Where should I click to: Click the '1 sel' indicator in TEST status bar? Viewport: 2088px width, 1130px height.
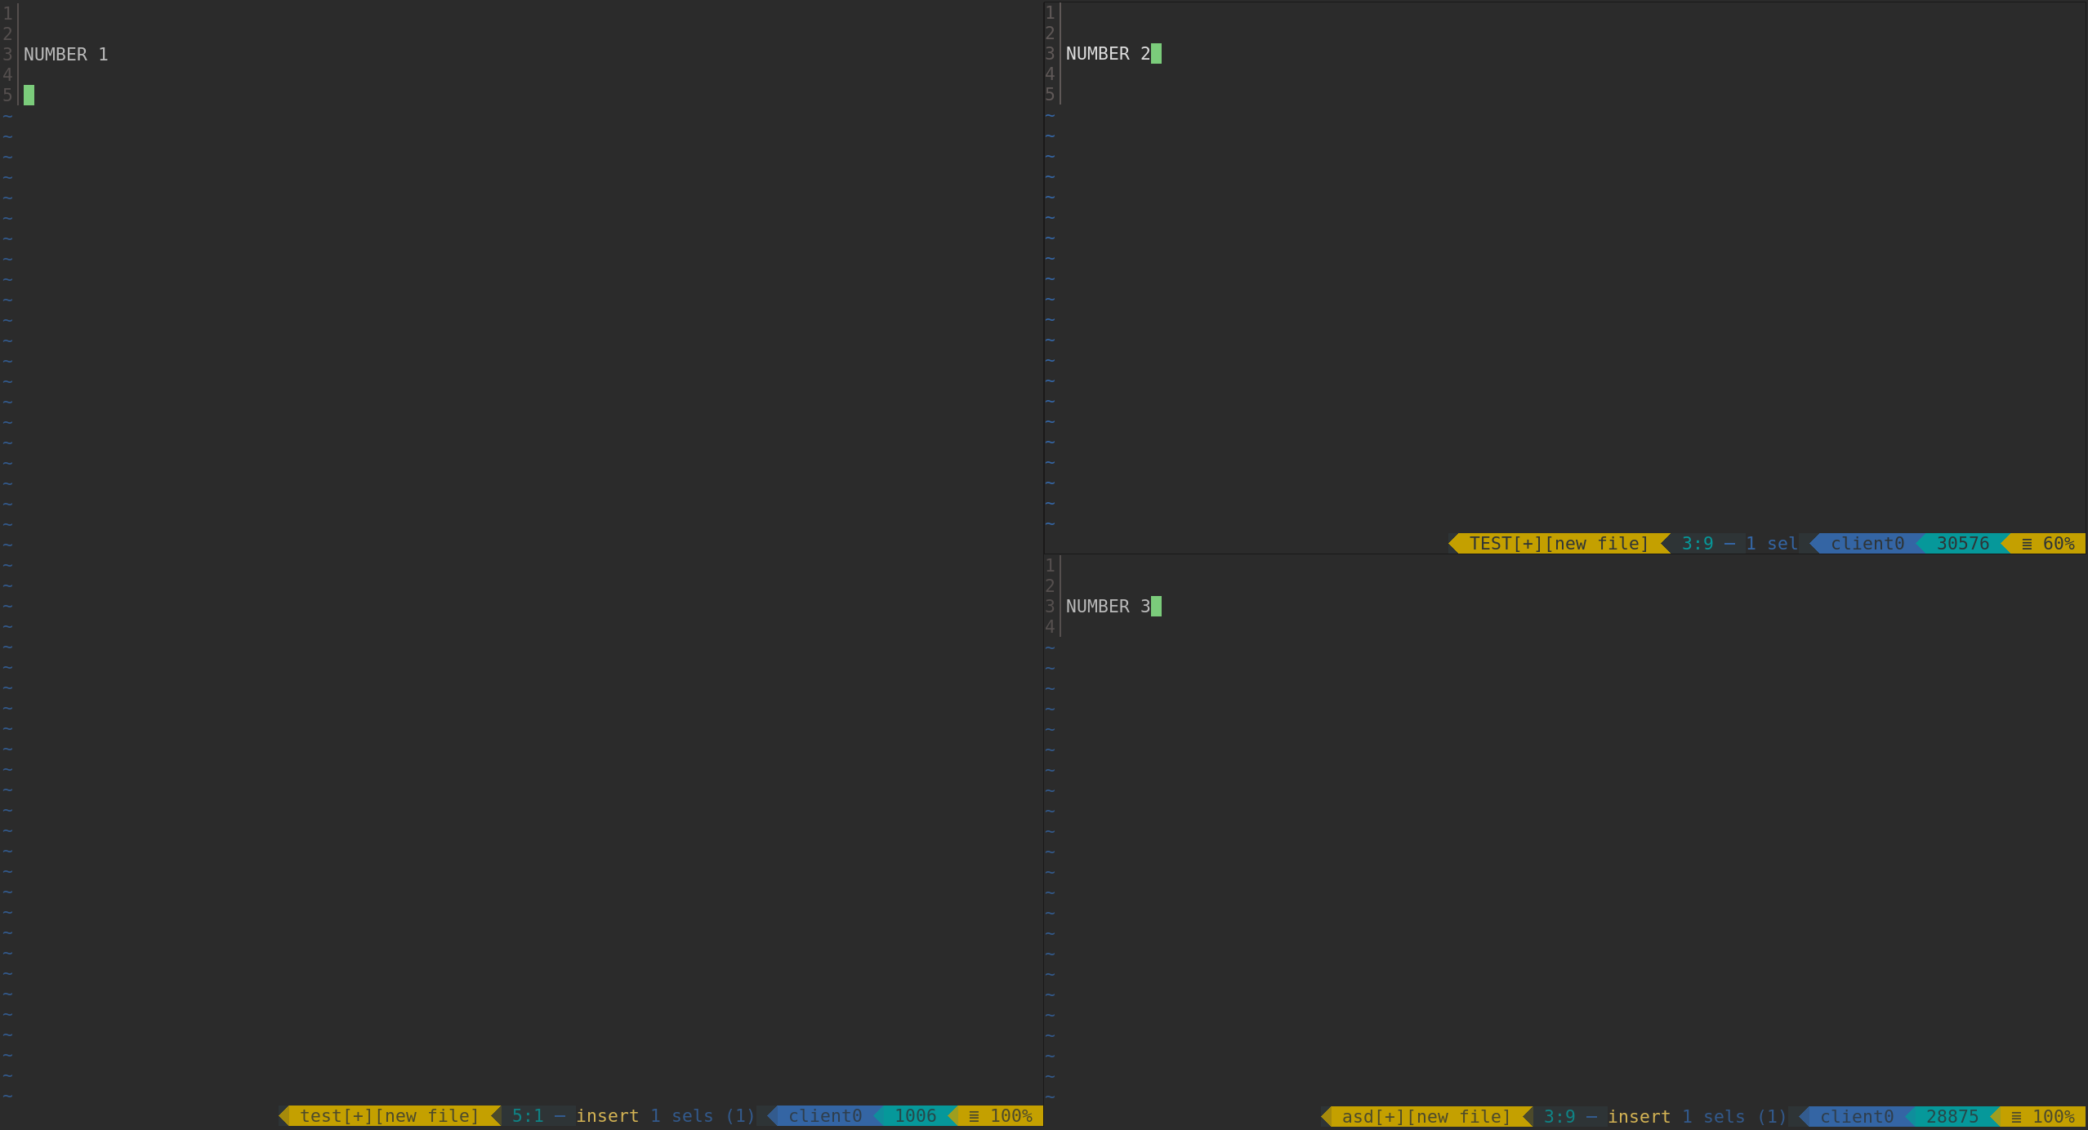click(1772, 544)
